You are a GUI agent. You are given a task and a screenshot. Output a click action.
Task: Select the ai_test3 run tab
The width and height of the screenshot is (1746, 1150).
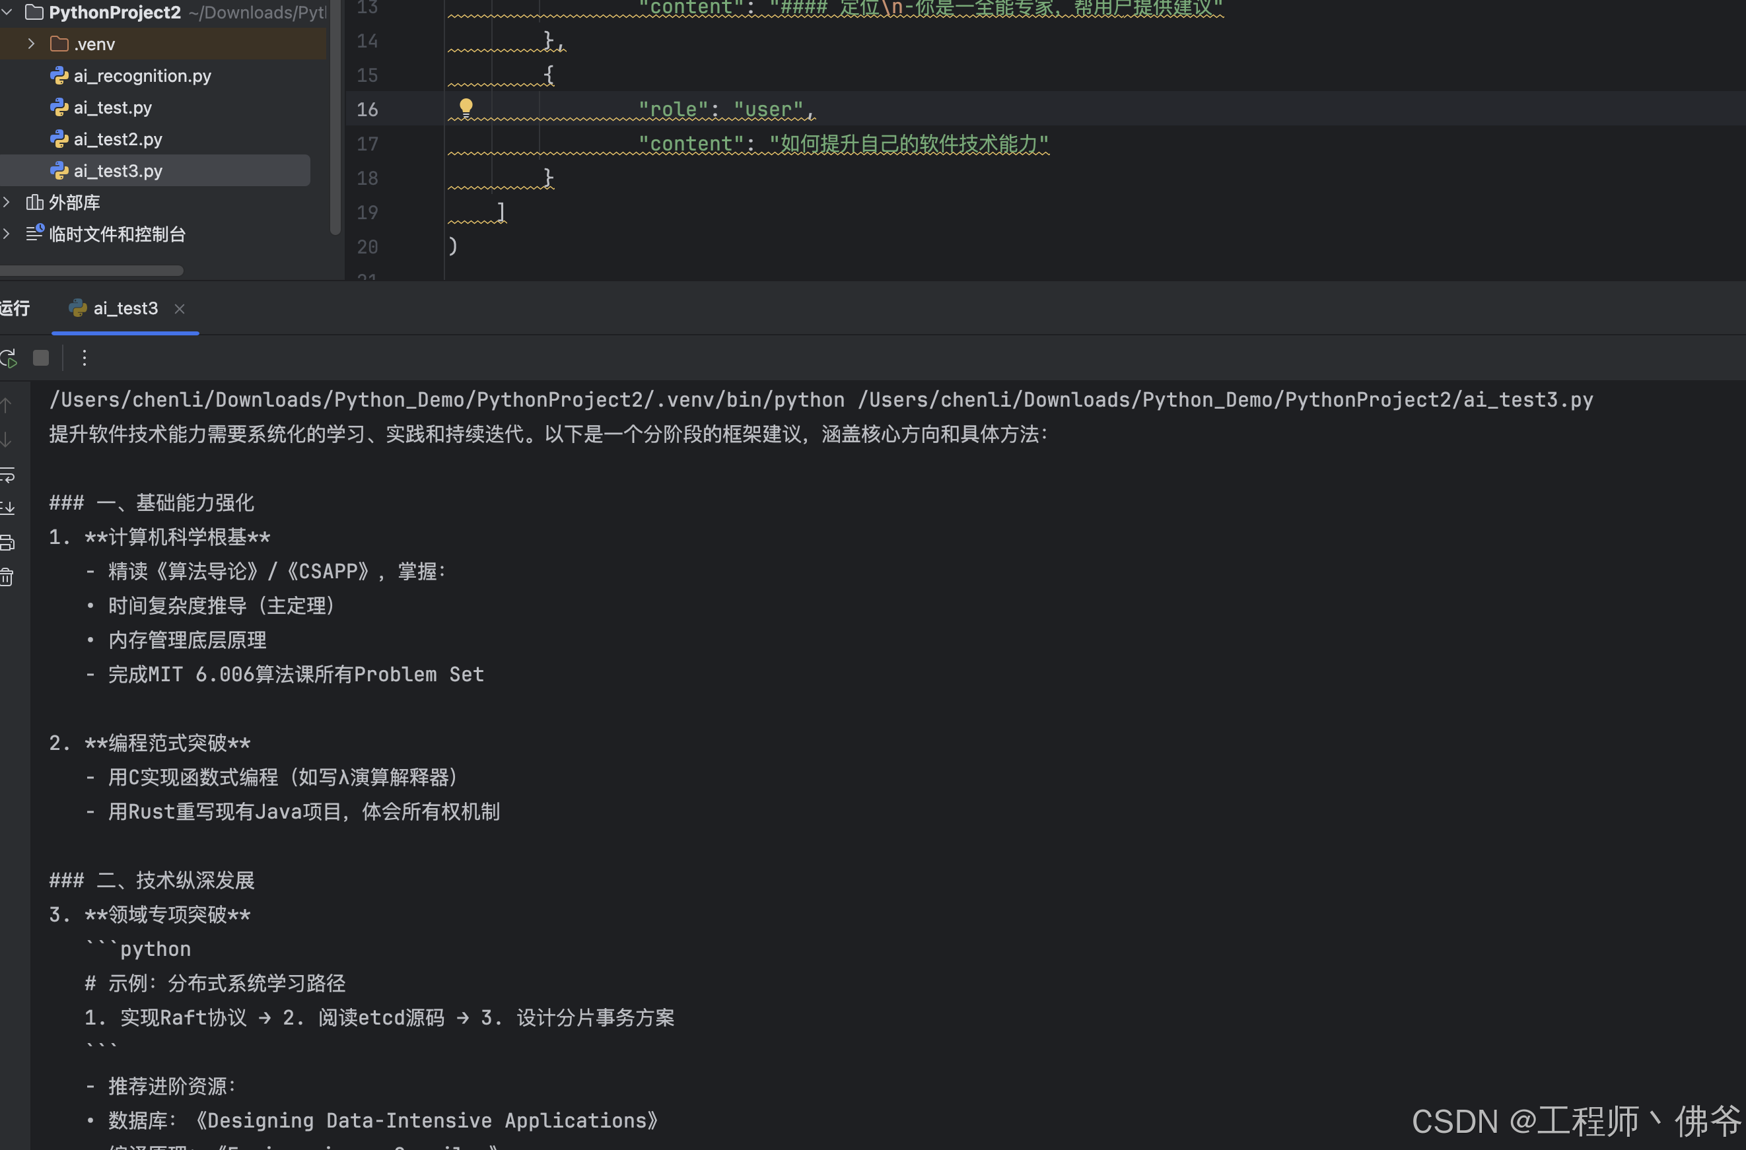click(x=125, y=309)
